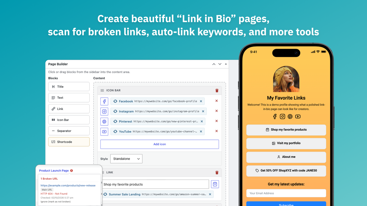
Task: Move Page Builder panel down
Action: (220, 64)
